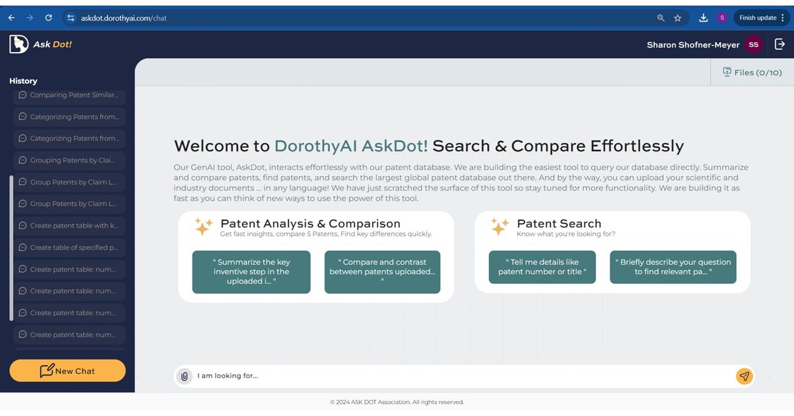Bookmark this page with the star icon
Viewport: 794px width, 416px height.
678,18
